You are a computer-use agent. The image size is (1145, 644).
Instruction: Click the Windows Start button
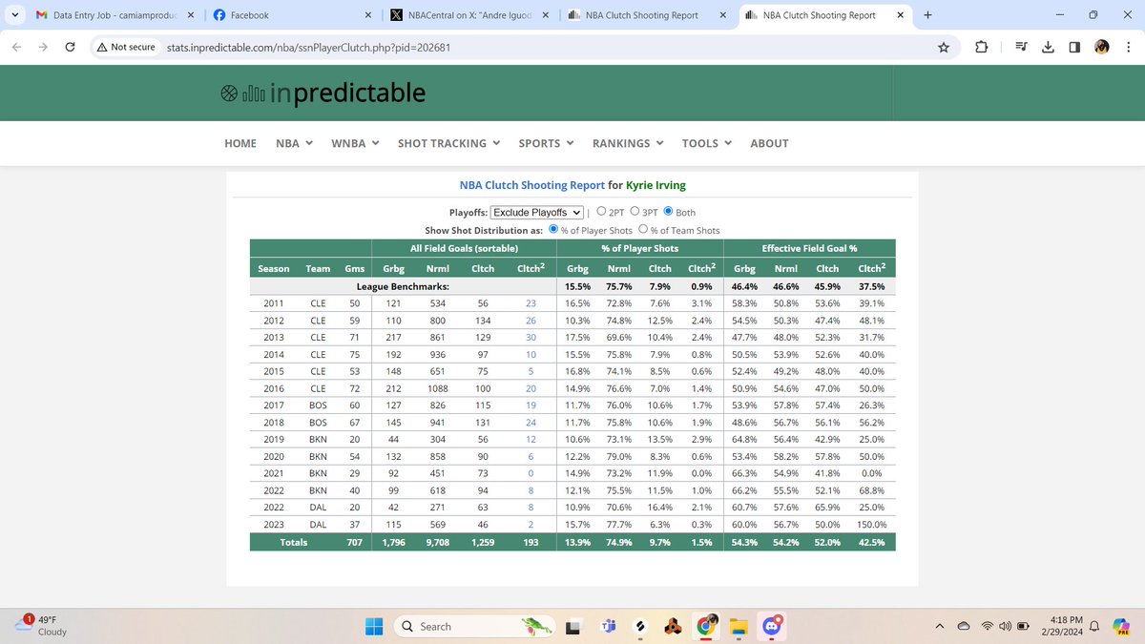click(x=373, y=627)
